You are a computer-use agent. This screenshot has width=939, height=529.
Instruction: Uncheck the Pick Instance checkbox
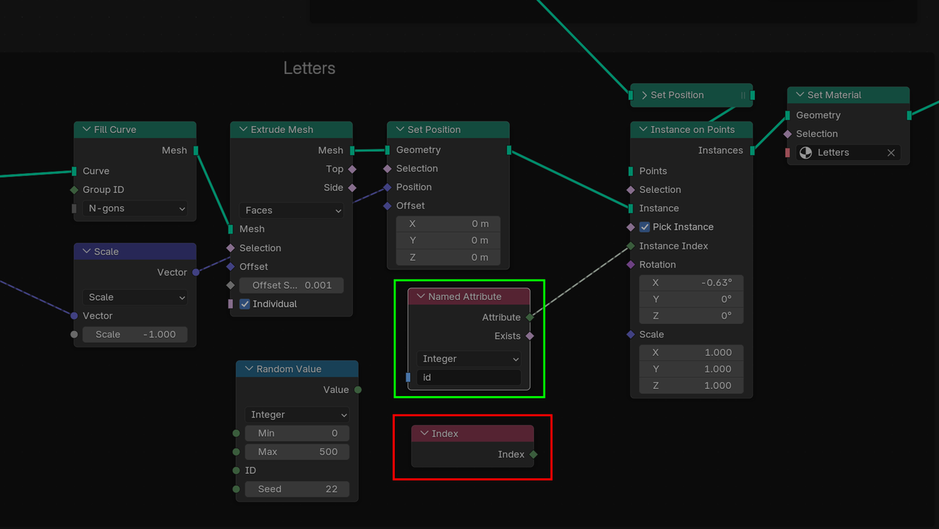(644, 227)
